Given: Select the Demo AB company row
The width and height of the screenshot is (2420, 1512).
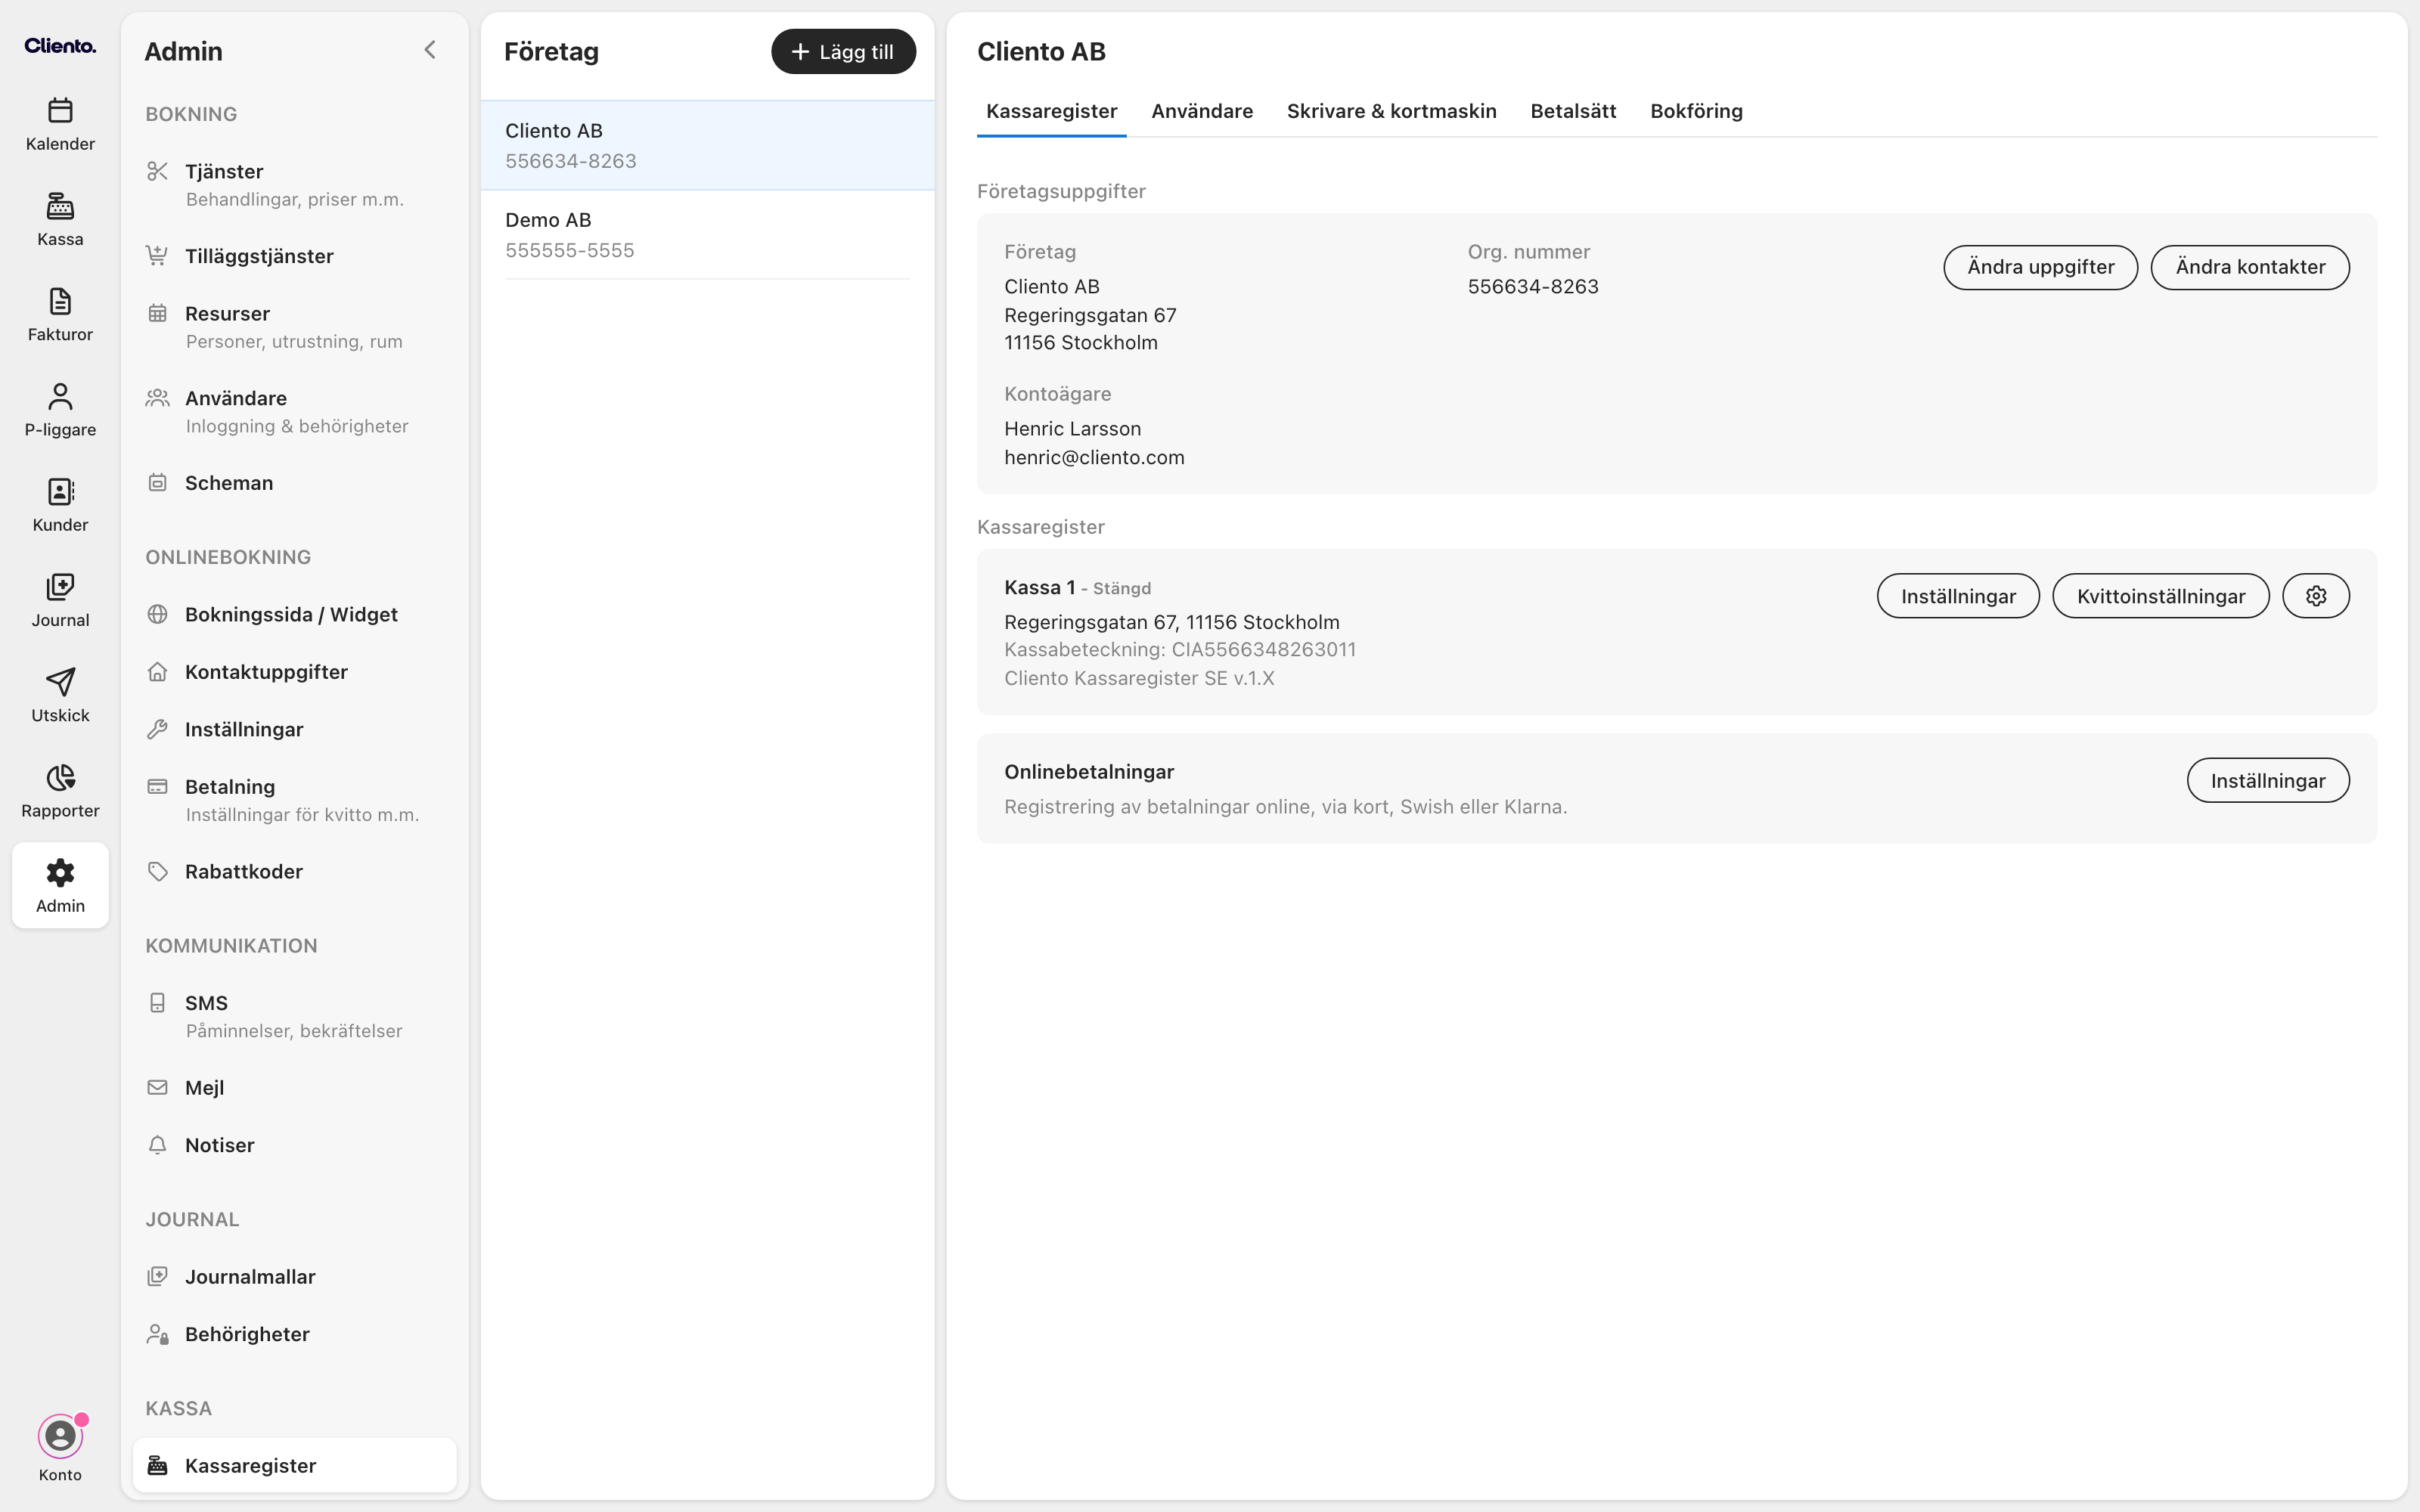Looking at the screenshot, I should 708,235.
